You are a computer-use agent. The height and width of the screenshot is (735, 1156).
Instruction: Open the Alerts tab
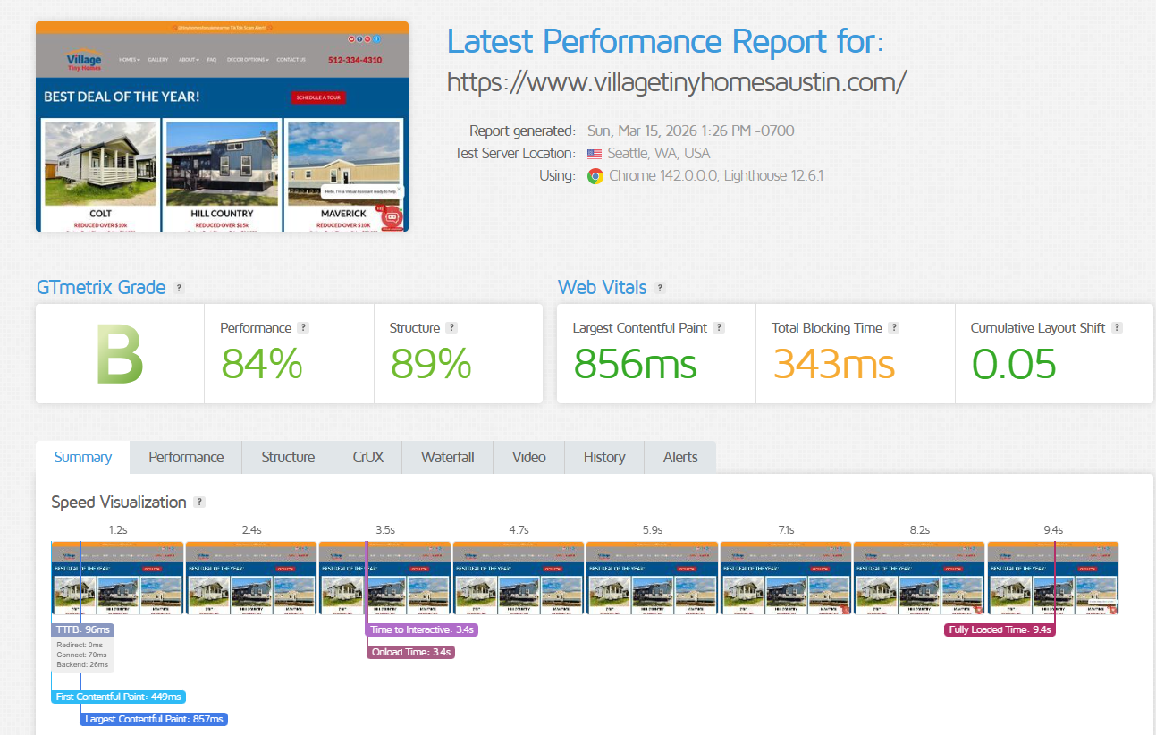pyautogui.click(x=680, y=457)
